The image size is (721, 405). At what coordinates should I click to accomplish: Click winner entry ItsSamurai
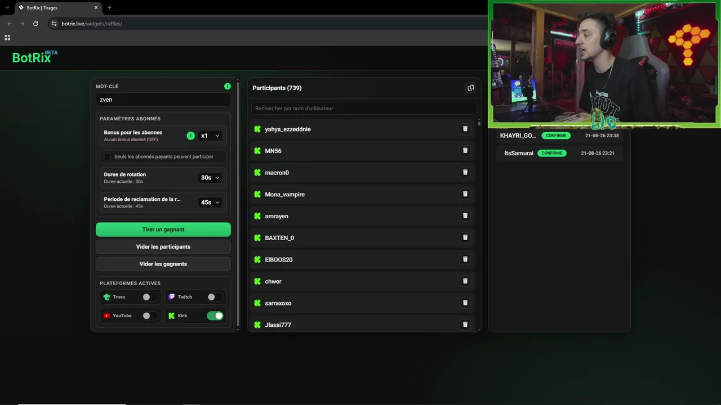[519, 153]
